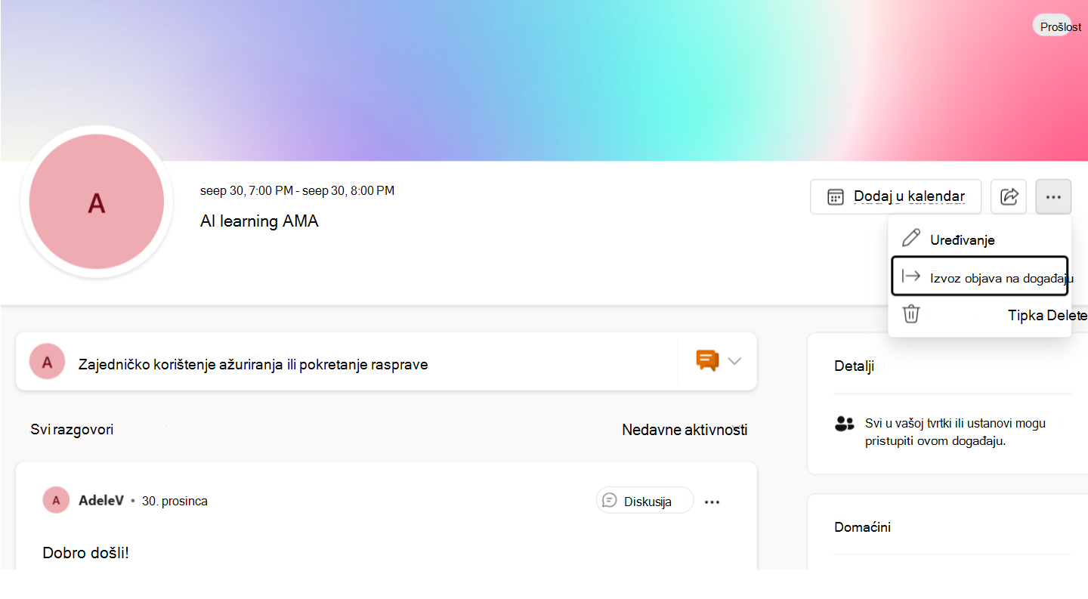This screenshot has height=599, width=1088.
Task: Click the large pink A event avatar
Action: point(97,202)
